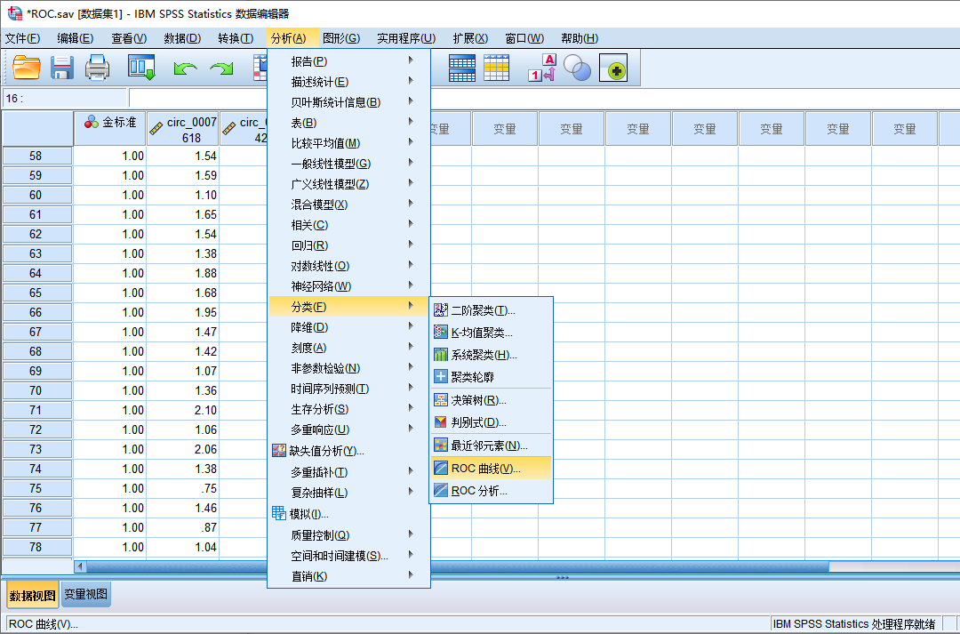Expand the 回归(R) submenu

pos(349,245)
